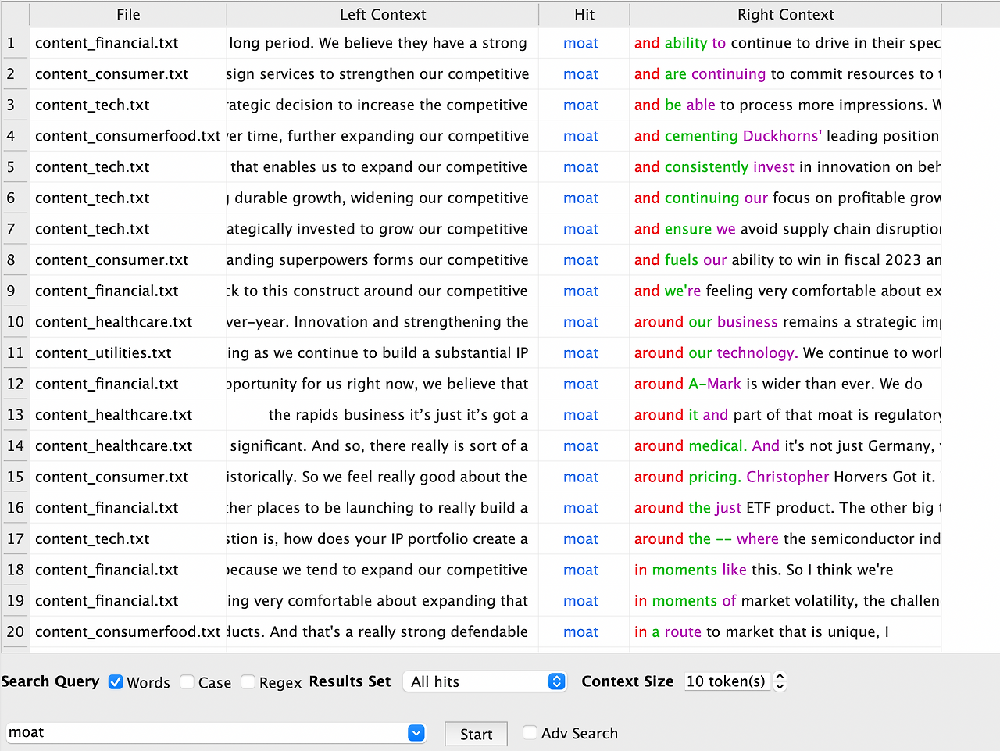Select content_tech.txt in row 6
1000x751 pixels.
92,198
